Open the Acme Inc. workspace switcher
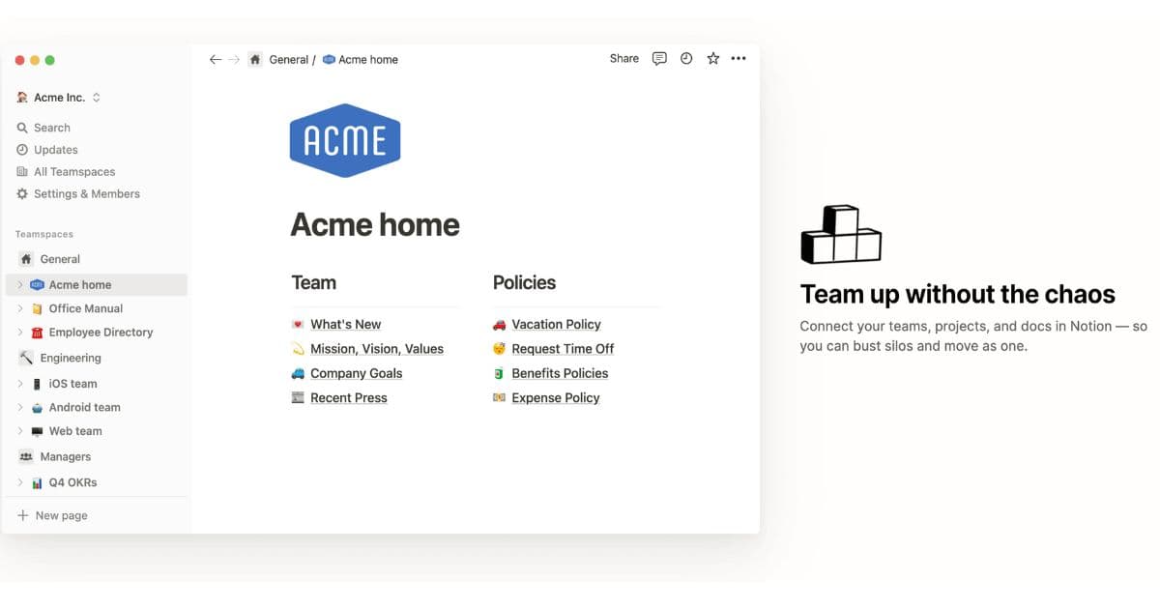1160x609 pixels. pyautogui.click(x=58, y=97)
